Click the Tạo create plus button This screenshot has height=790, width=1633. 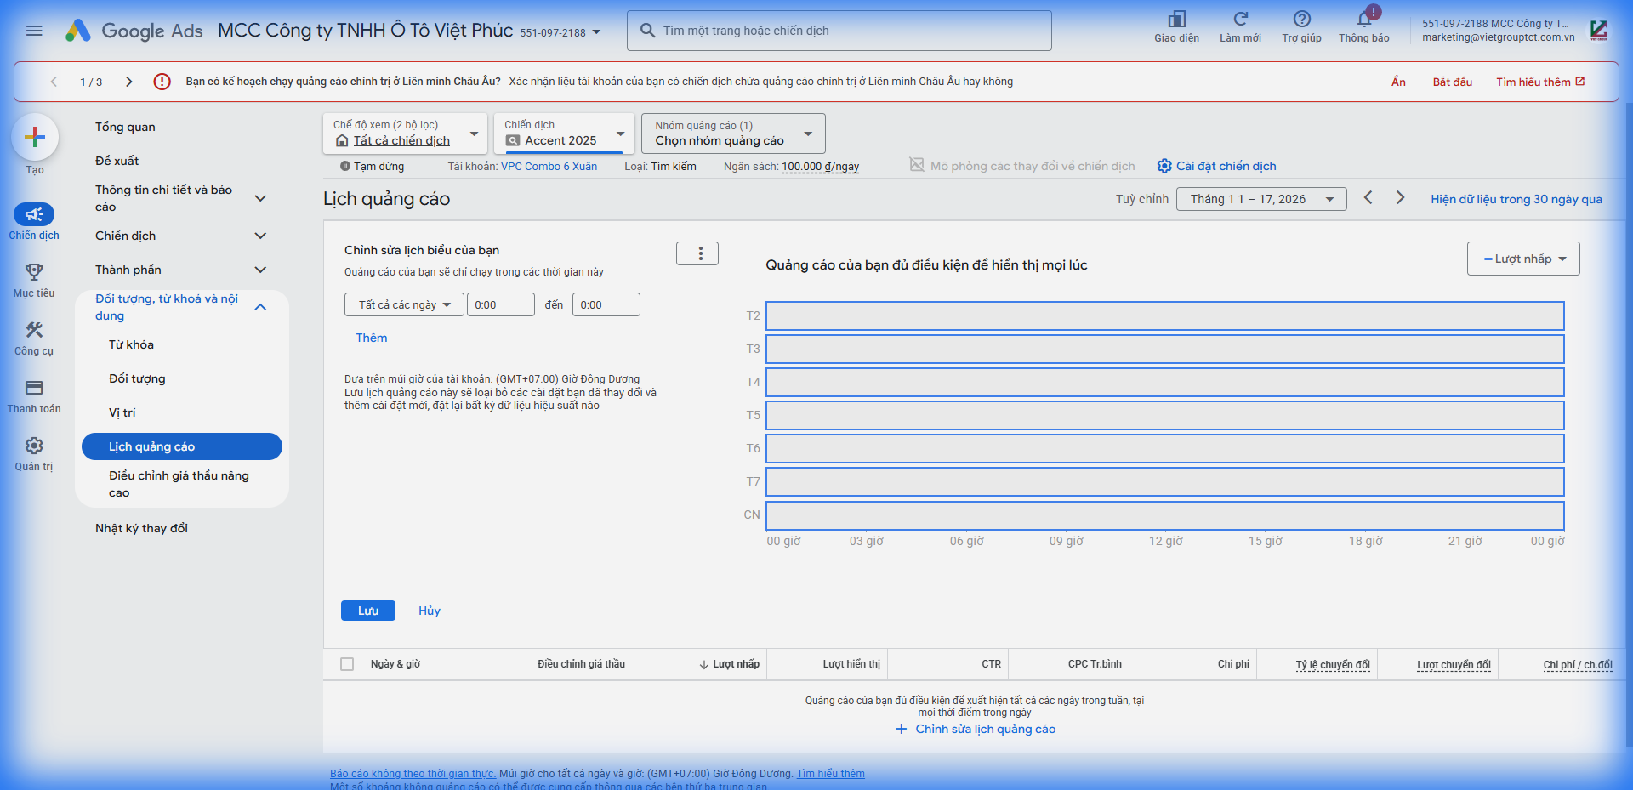(35, 137)
